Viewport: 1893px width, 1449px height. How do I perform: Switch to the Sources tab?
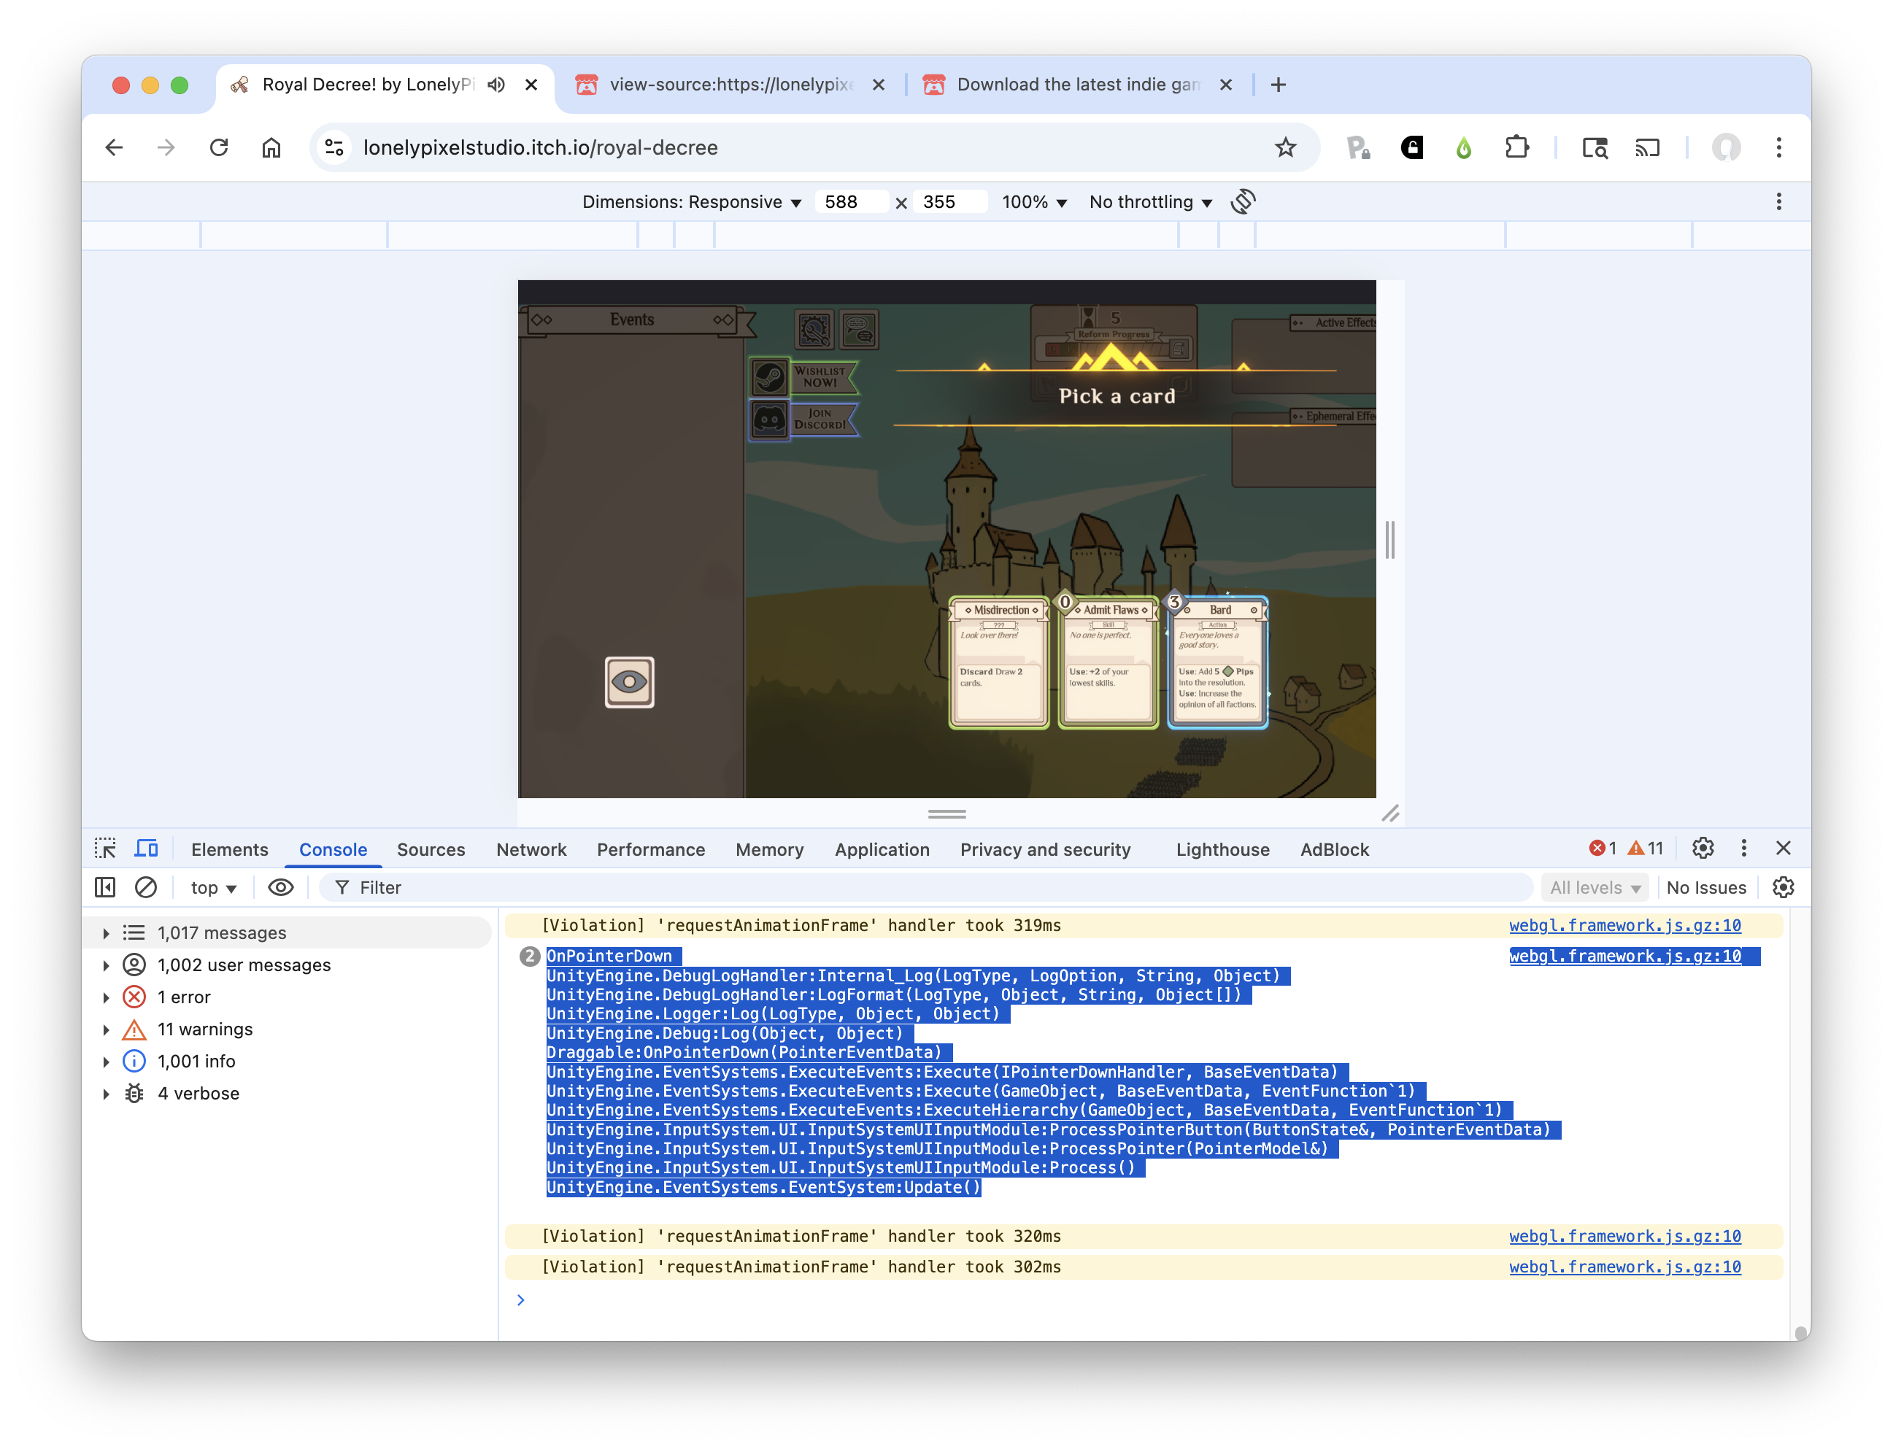pos(431,849)
